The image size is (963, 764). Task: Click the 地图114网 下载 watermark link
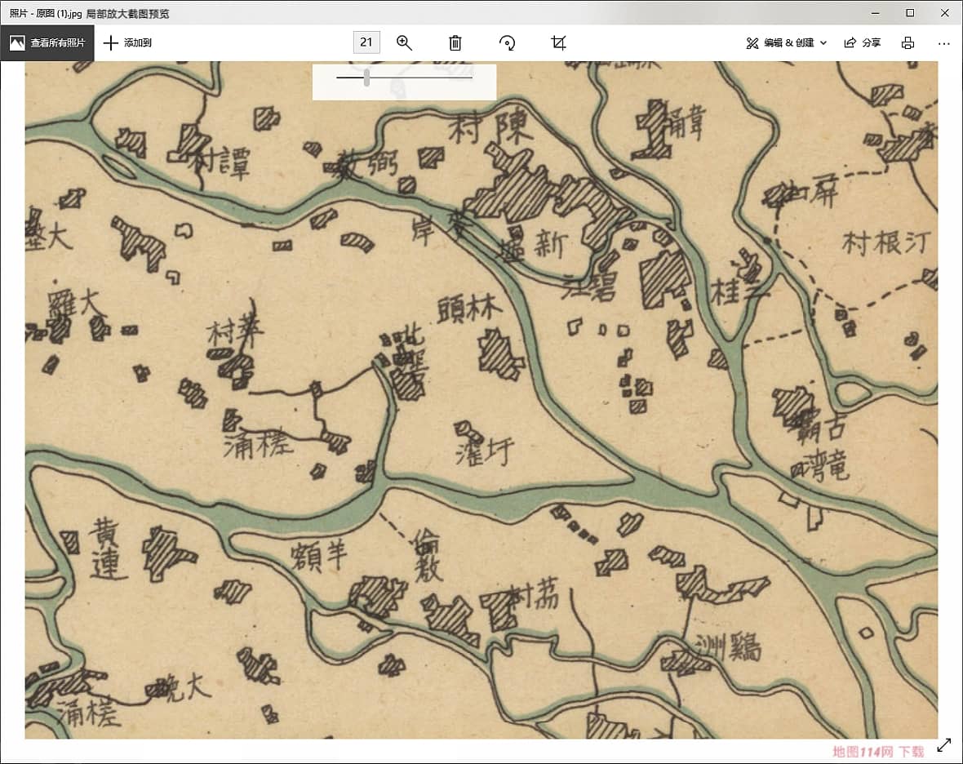pos(878,752)
